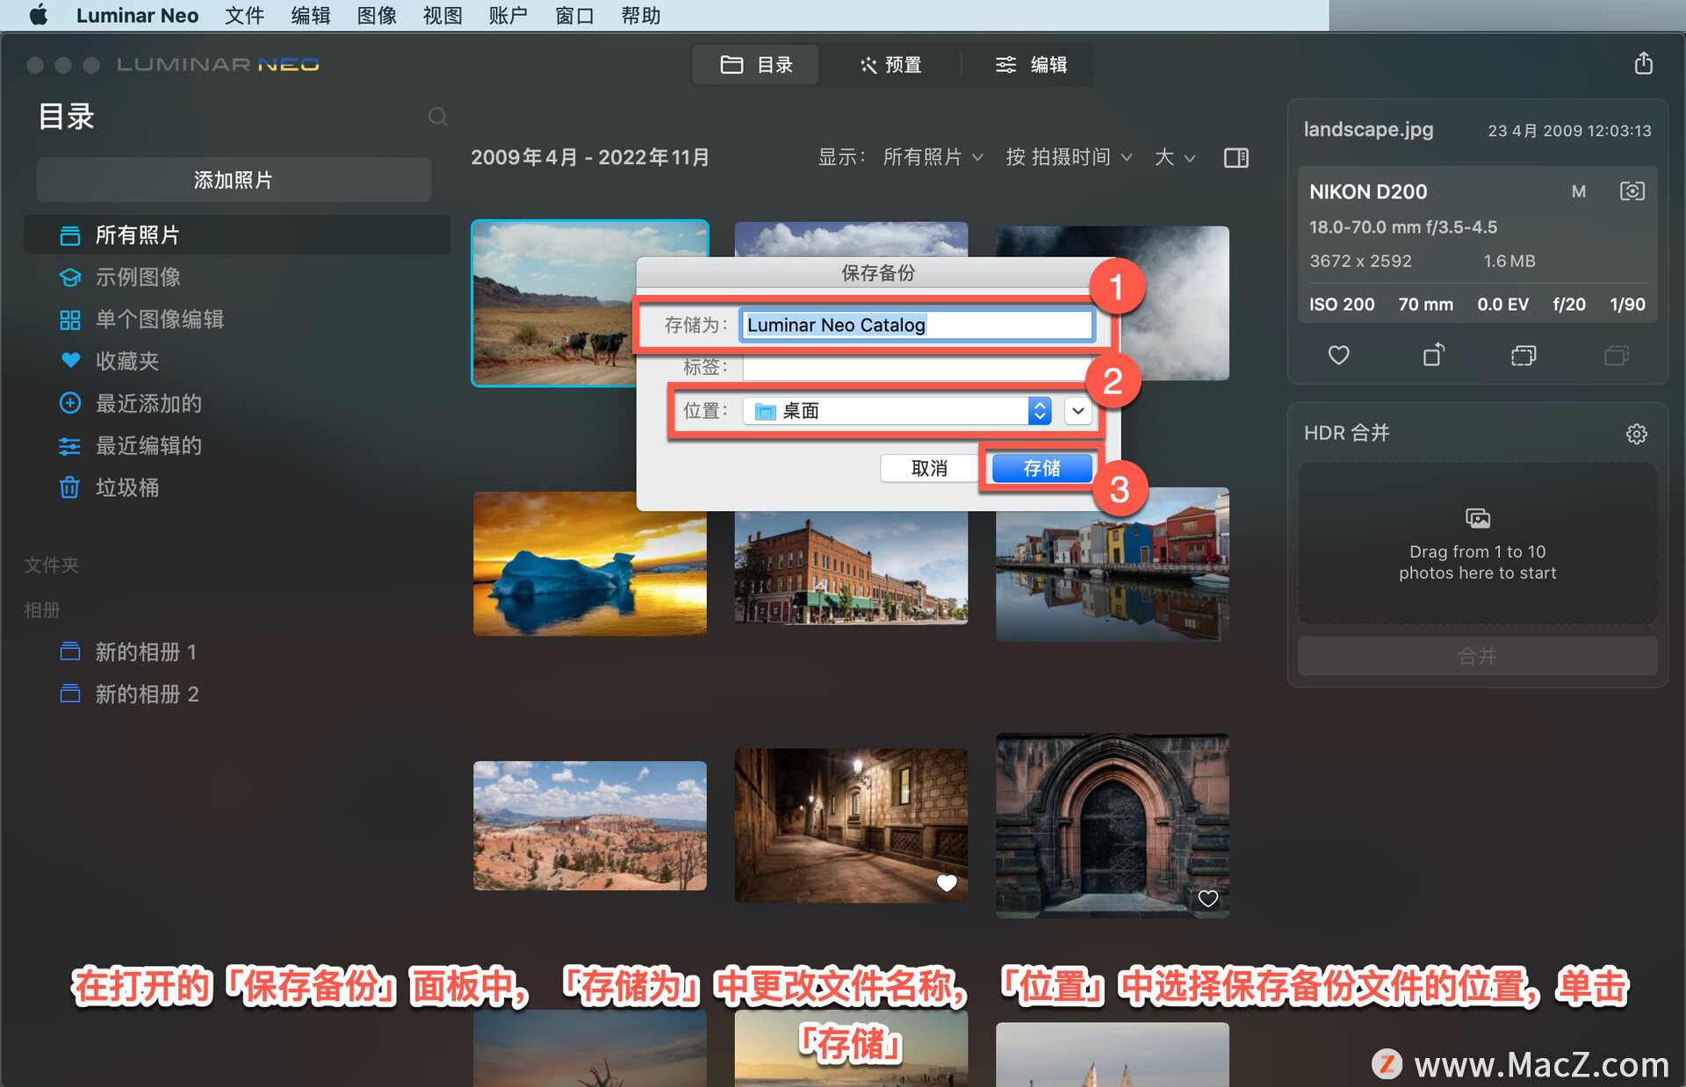Select the desert cattle landscape thumbnail
1686x1087 pixels.
coord(553,303)
